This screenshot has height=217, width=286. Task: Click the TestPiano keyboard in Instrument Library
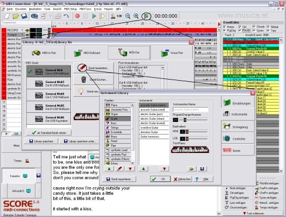(x=190, y=149)
